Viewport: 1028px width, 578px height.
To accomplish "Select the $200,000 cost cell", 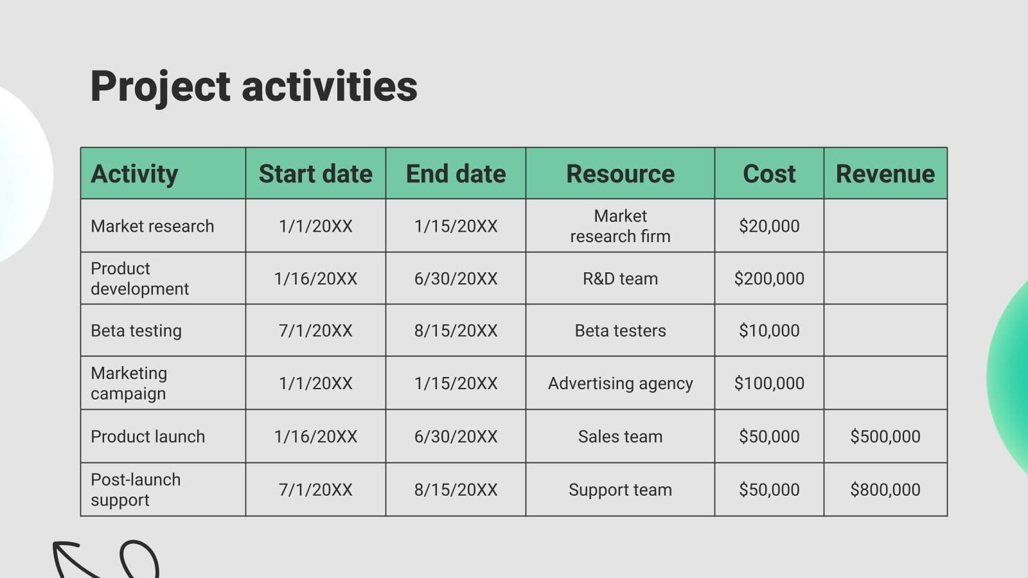I will (769, 279).
